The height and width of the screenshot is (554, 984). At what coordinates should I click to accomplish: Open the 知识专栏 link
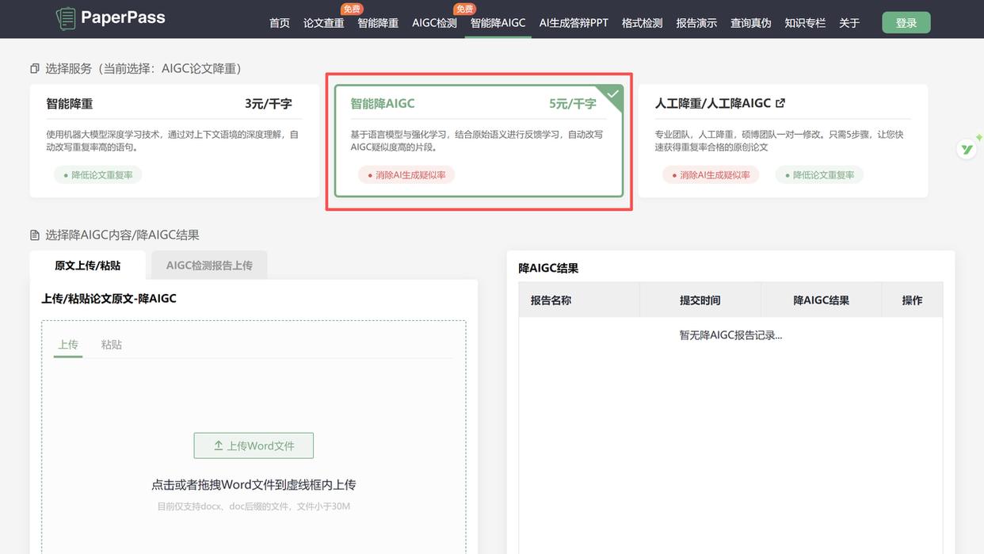click(x=805, y=23)
